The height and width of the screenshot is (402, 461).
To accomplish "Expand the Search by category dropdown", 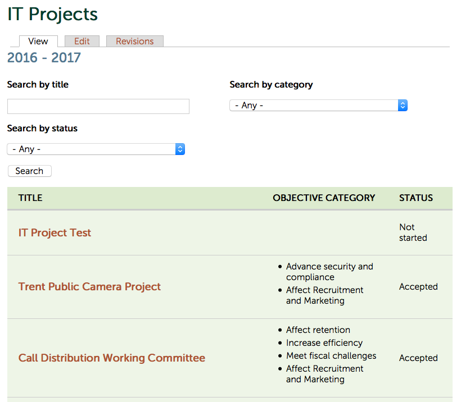I will pyautogui.click(x=318, y=106).
